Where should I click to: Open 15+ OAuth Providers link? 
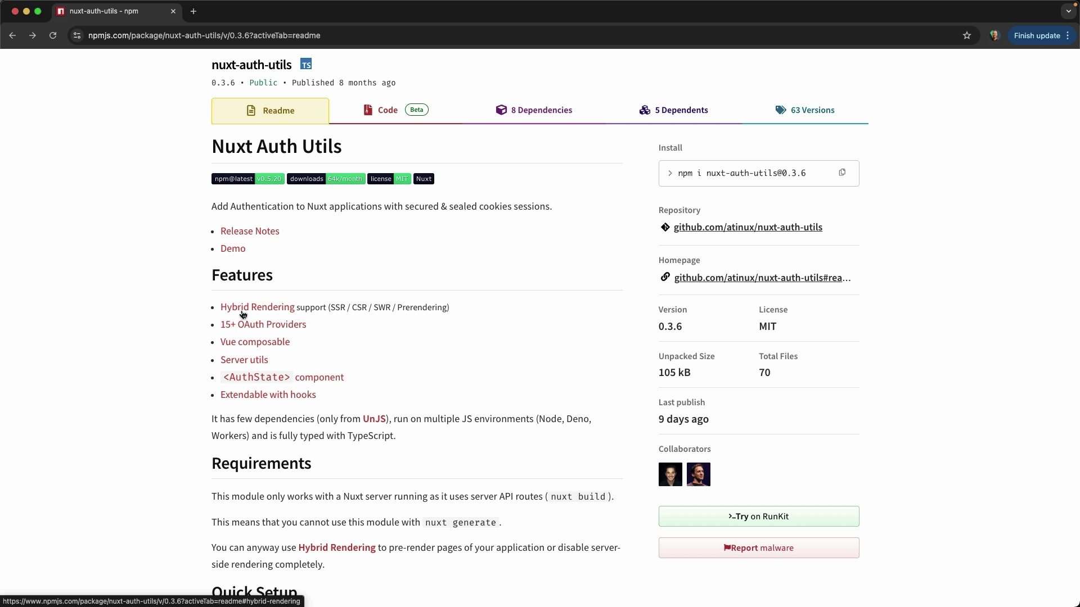pyautogui.click(x=263, y=324)
